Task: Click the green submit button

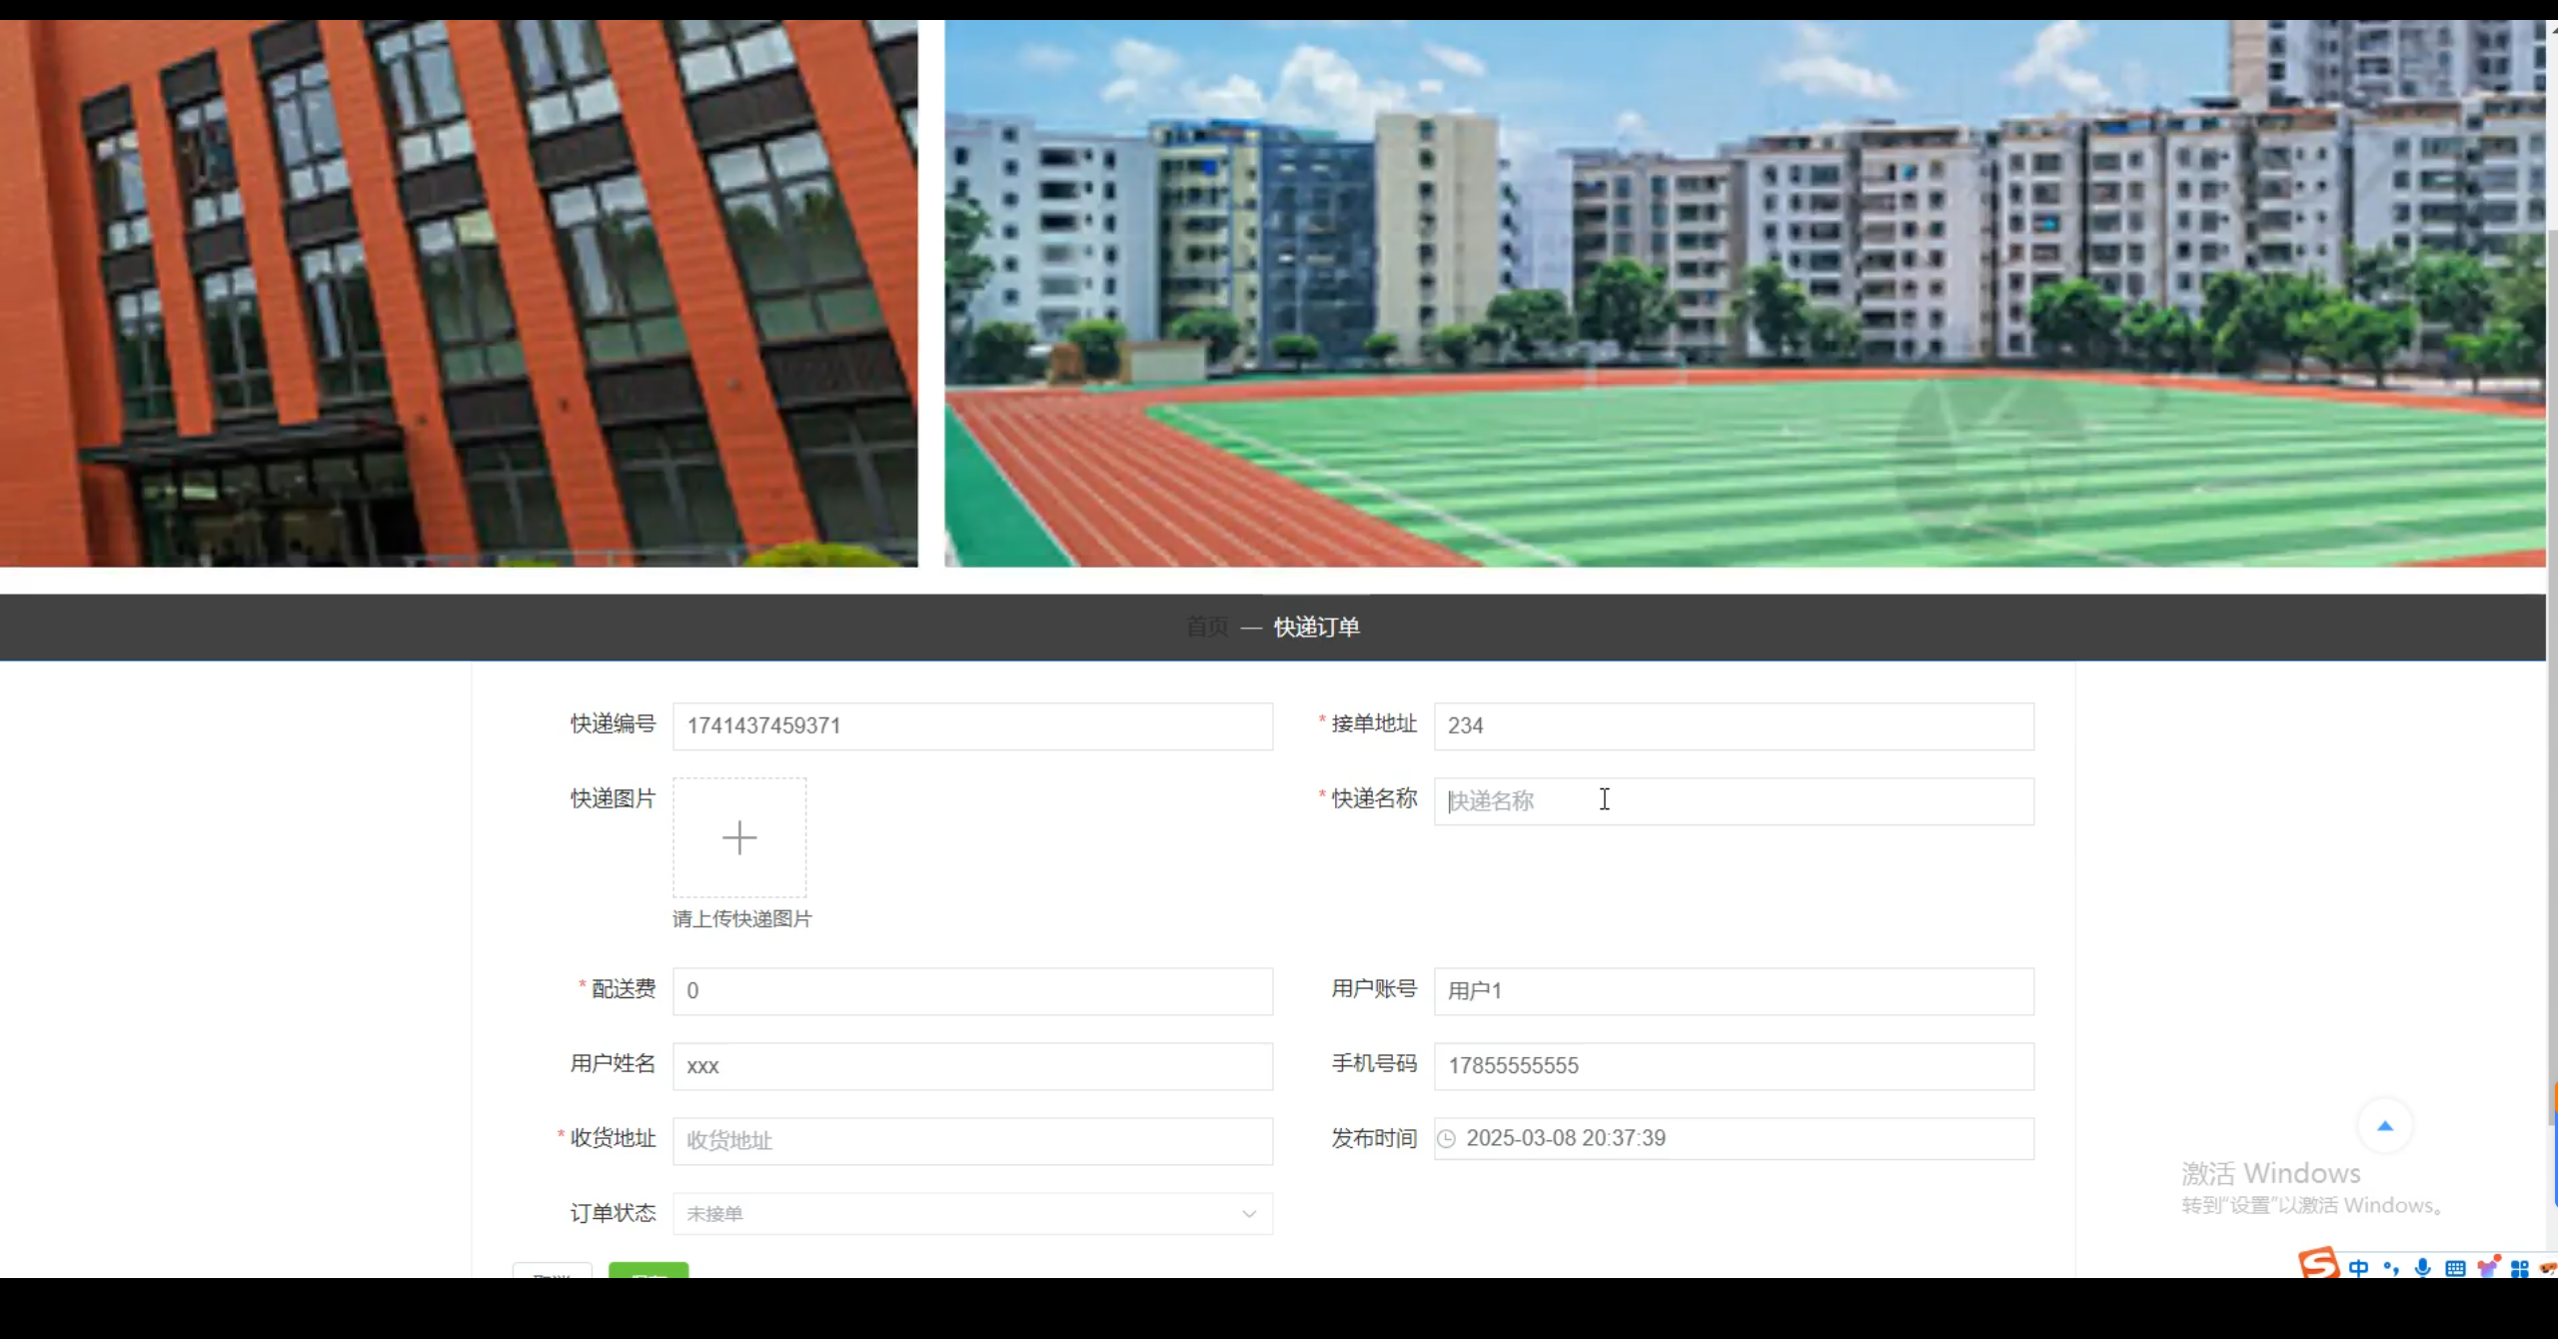Action: pyautogui.click(x=648, y=1270)
